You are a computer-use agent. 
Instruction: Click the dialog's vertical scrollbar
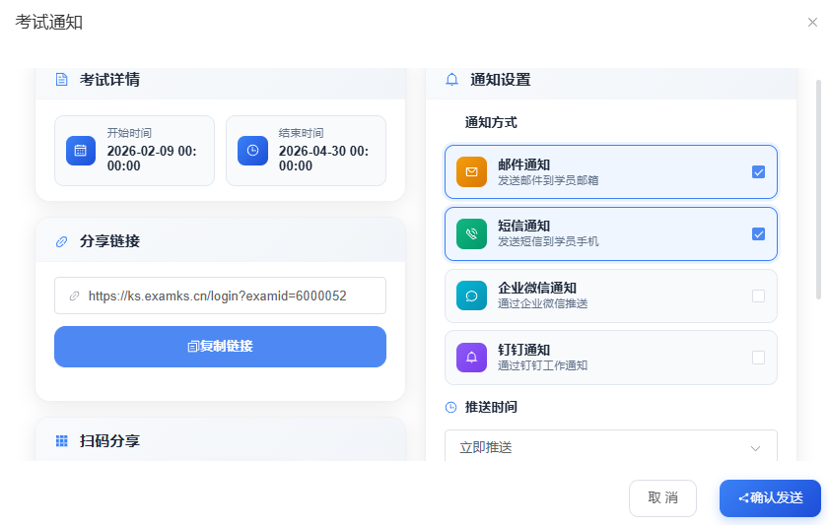pos(818,190)
